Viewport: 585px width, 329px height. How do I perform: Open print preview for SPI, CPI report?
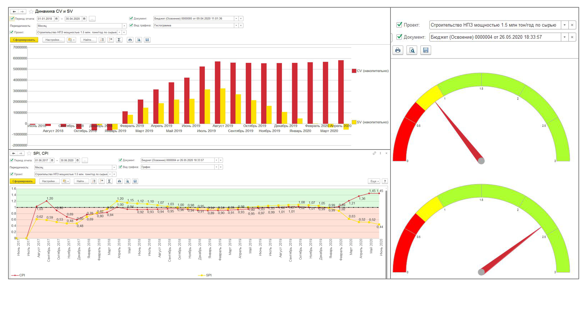127,181
